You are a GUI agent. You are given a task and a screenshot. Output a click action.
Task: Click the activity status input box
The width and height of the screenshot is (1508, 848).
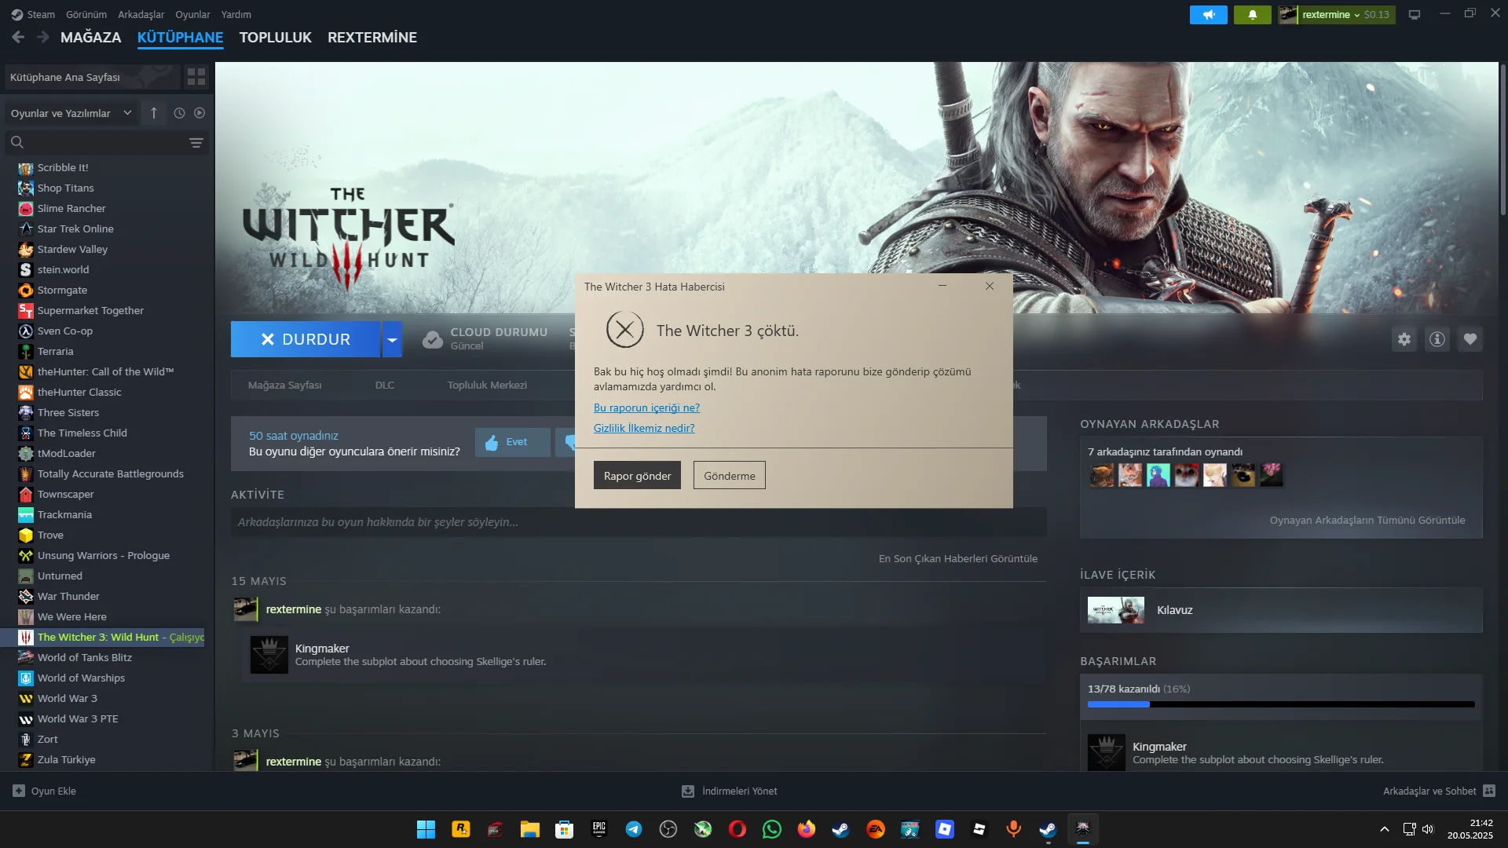click(x=638, y=522)
